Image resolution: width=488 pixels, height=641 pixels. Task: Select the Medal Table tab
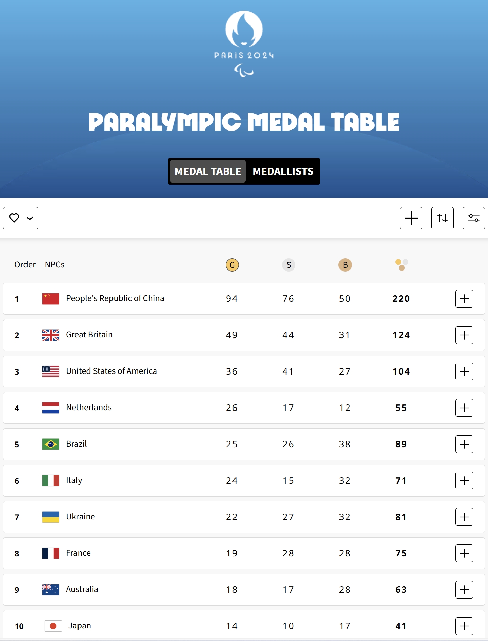pyautogui.click(x=208, y=171)
